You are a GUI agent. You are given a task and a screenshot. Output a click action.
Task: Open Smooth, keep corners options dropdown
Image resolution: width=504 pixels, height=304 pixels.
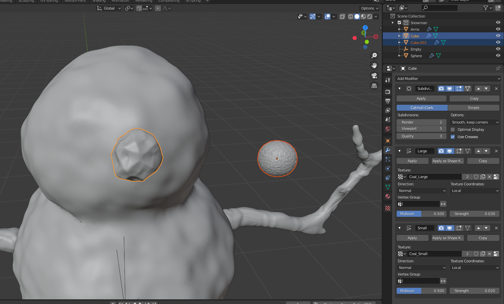[x=475, y=122]
